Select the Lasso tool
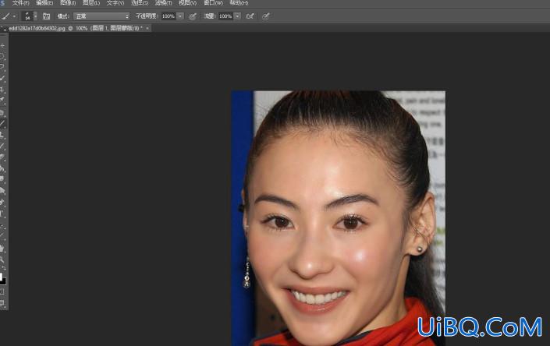 click(2, 66)
